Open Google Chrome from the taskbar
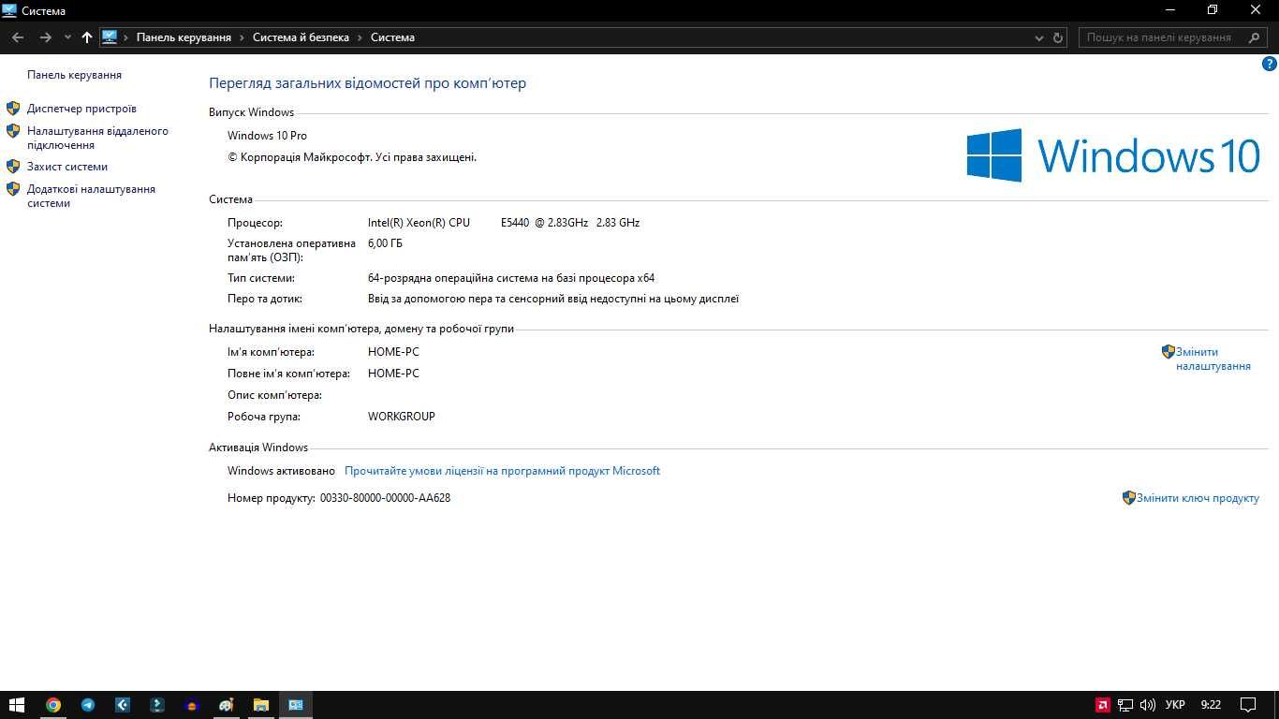 pyautogui.click(x=53, y=705)
